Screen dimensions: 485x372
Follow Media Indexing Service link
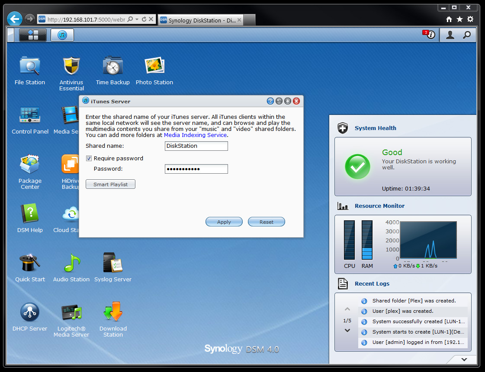[x=195, y=135]
